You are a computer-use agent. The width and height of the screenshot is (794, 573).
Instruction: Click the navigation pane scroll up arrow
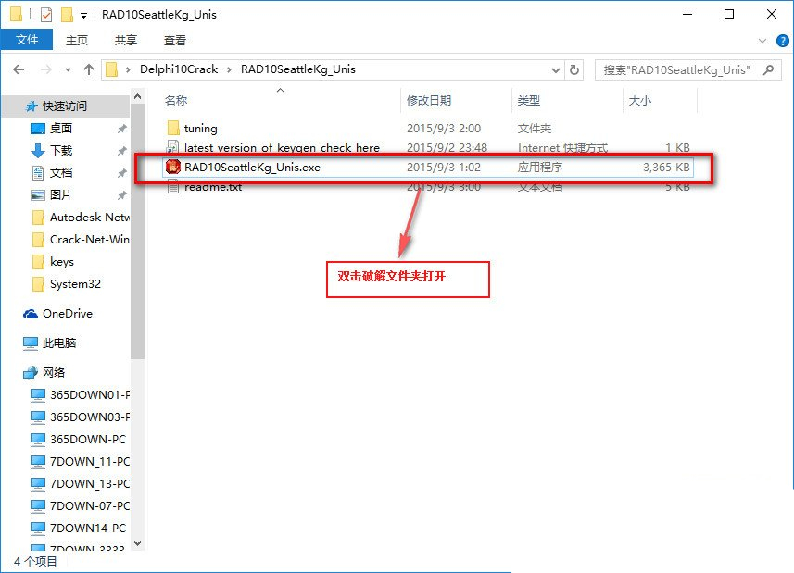(x=138, y=96)
